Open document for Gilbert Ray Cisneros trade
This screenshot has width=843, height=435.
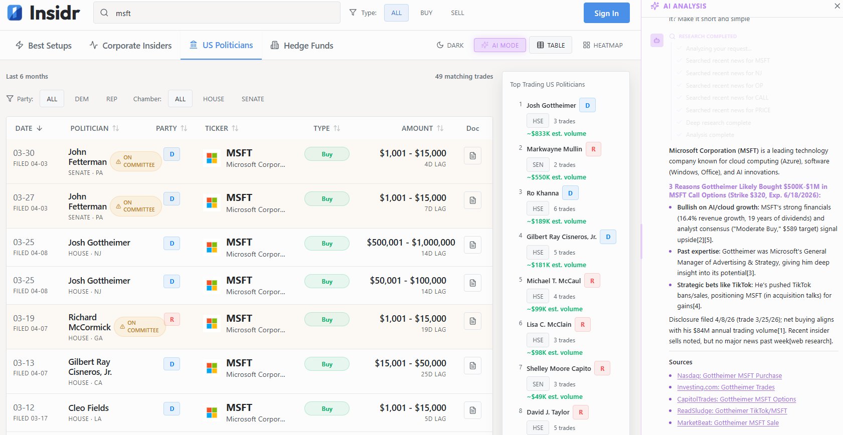point(472,366)
